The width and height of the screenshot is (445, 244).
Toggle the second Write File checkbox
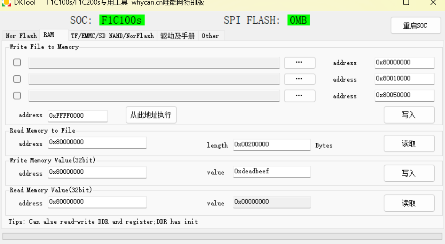(x=17, y=79)
